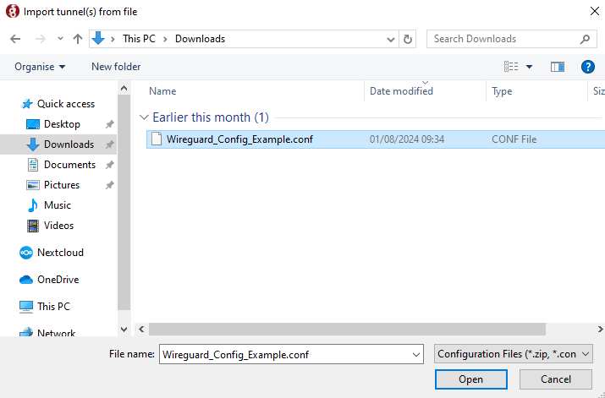This screenshot has height=398, width=605.
Task: Select OneDrive in the sidebar
Action: [x=57, y=280]
